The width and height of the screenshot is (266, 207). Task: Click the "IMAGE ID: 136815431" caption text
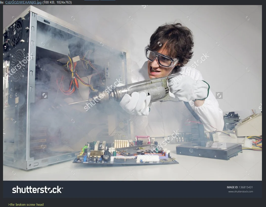[x=240, y=187]
